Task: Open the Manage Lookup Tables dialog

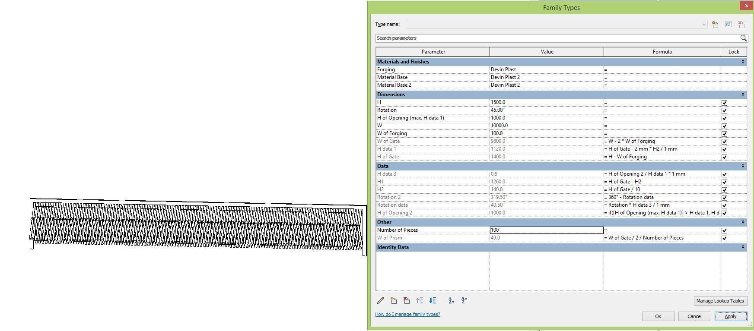Action: [x=719, y=301]
